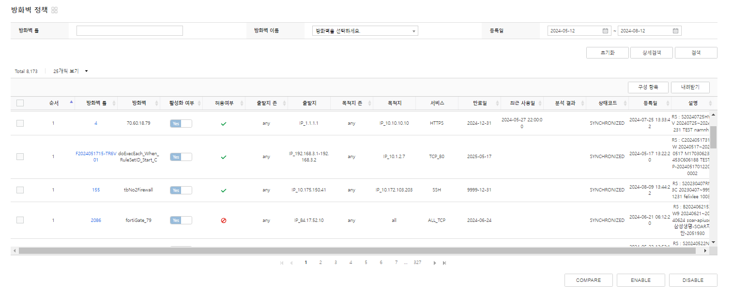Open the 25개씩 보기 page size dropdown
Screen dimensions: 732x293
(x=71, y=71)
